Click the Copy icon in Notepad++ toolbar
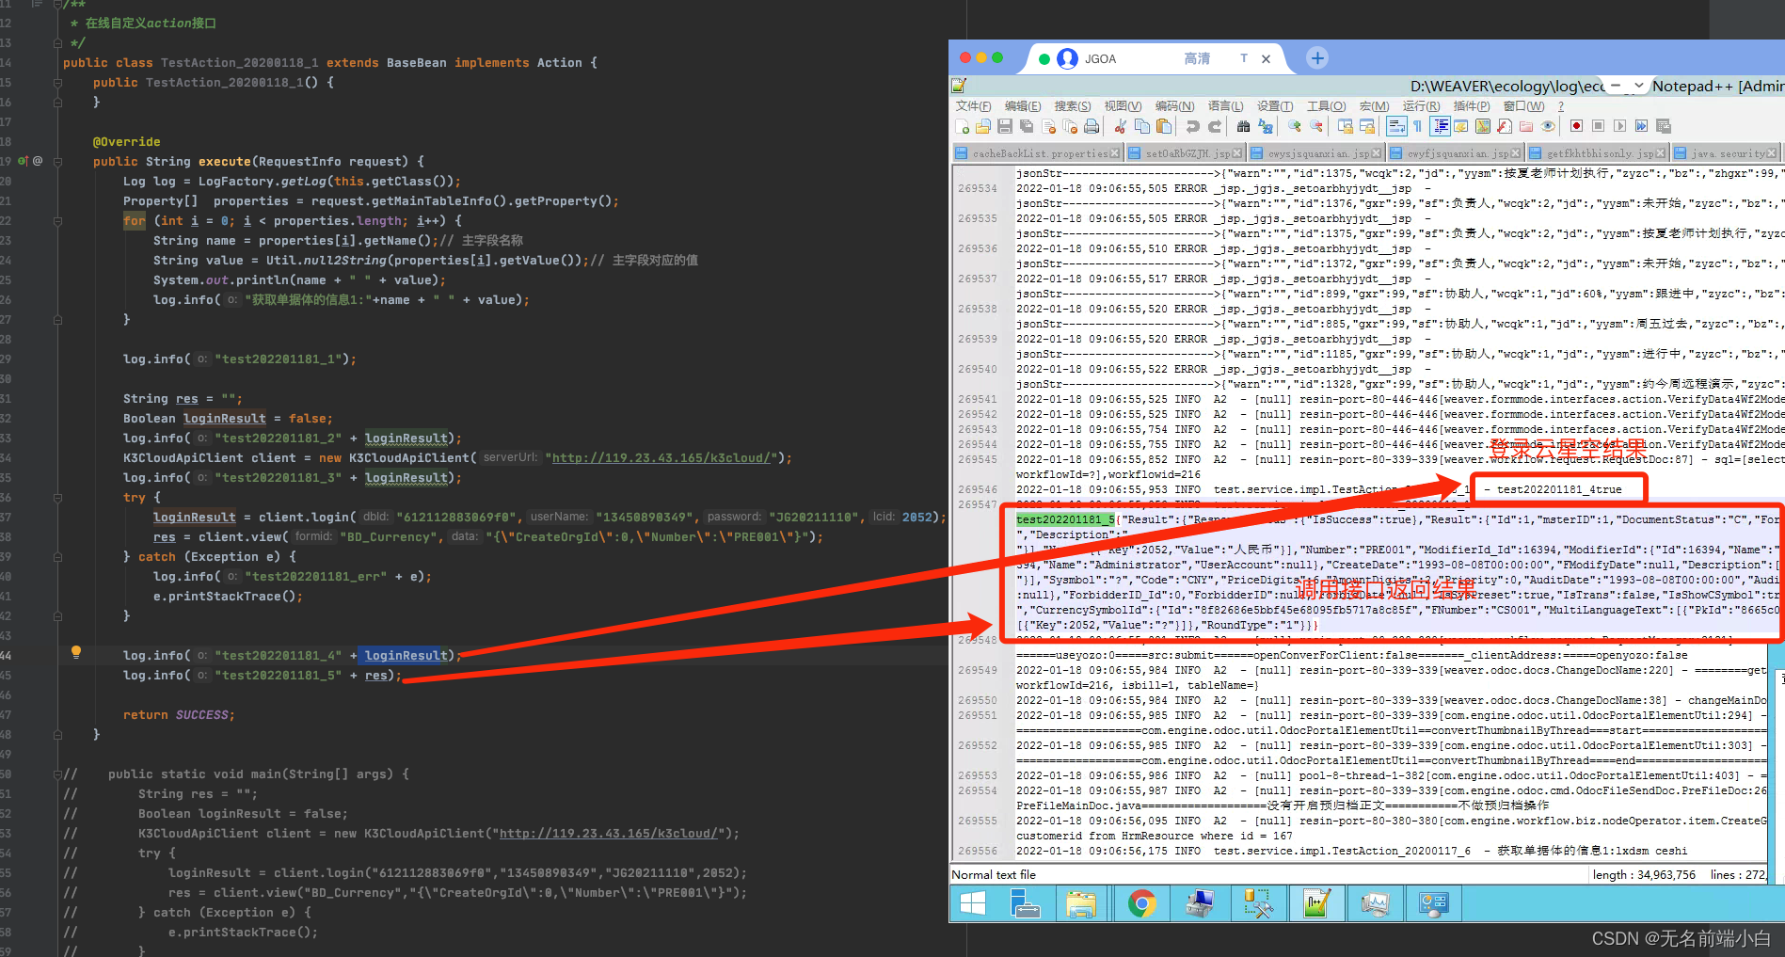The height and width of the screenshot is (957, 1785). [1142, 126]
